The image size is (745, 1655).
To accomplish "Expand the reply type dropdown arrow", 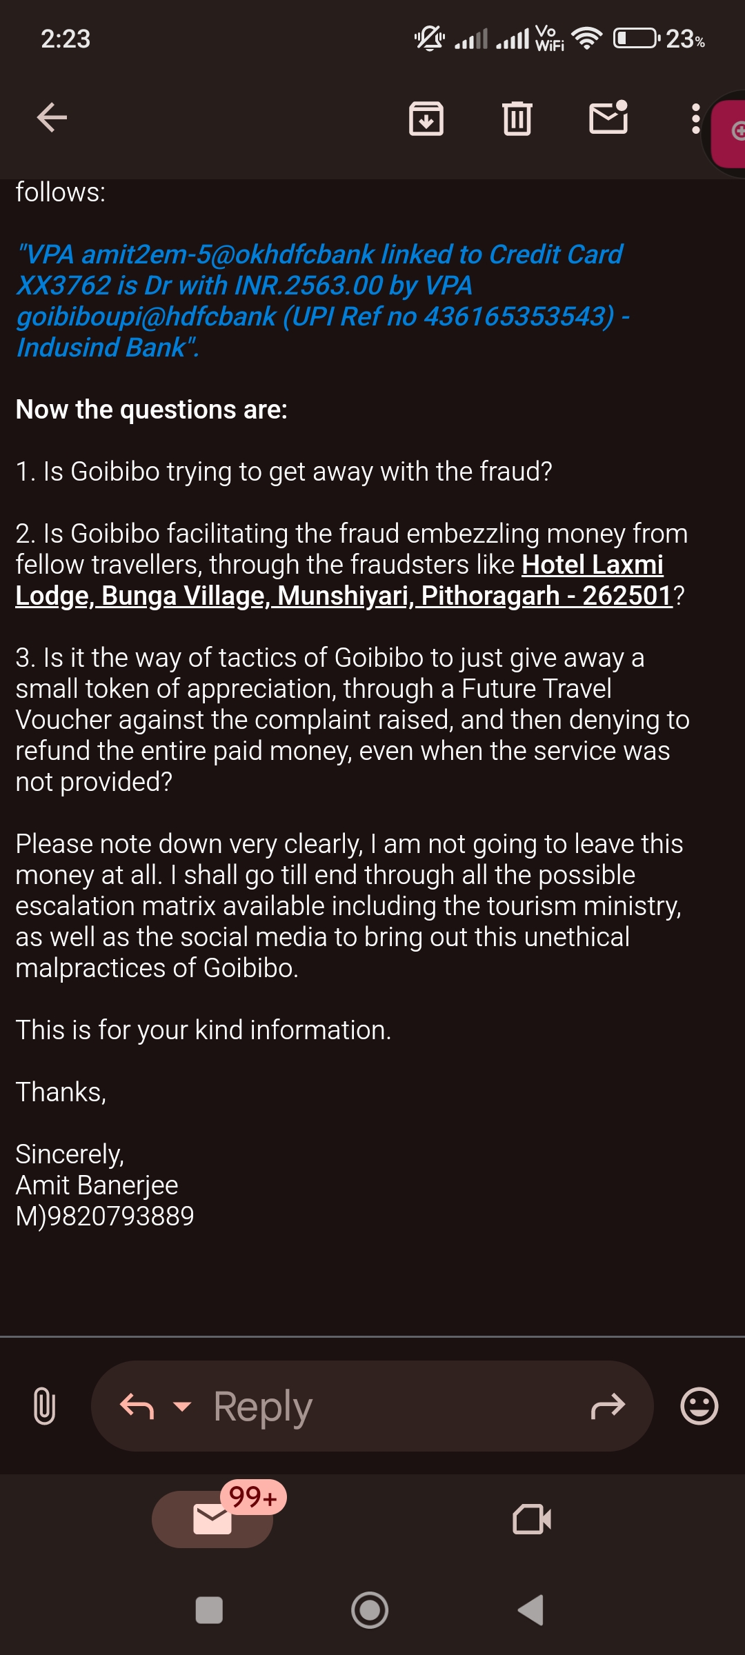I will 182,1406.
